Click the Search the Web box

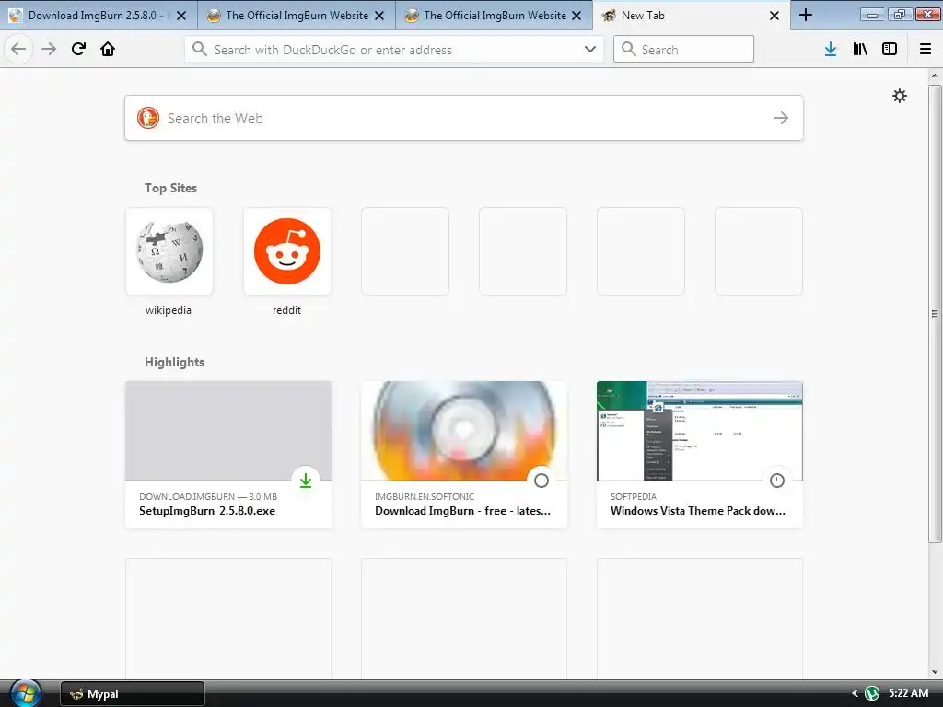(464, 118)
